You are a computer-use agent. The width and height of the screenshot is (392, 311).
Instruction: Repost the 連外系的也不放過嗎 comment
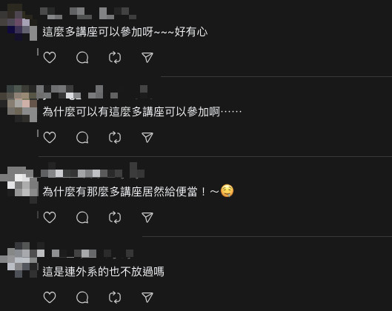pyautogui.click(x=115, y=297)
